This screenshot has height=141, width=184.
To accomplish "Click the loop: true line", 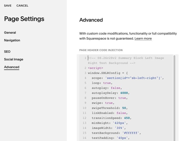I will point(102,83).
